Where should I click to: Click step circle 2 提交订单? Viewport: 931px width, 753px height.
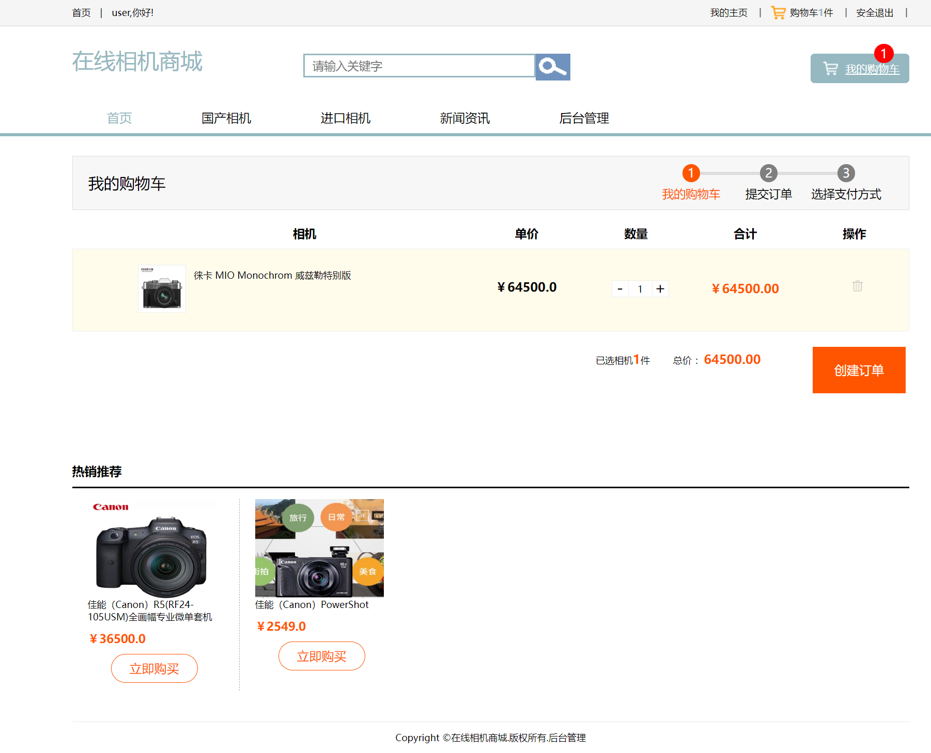point(768,173)
